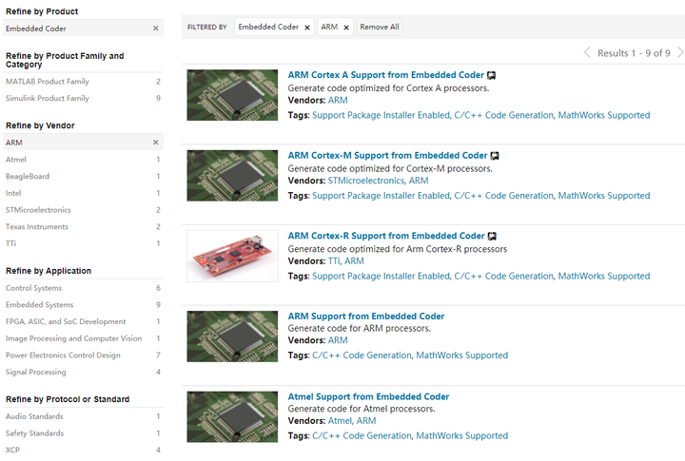This screenshot has height=461, width=685.
Task: Click ARM vendor link in Cortex A result
Action: (x=338, y=100)
